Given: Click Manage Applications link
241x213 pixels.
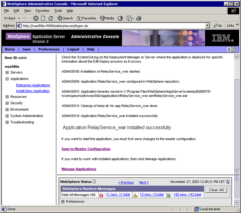Looking at the screenshot, I should (x=79, y=169).
